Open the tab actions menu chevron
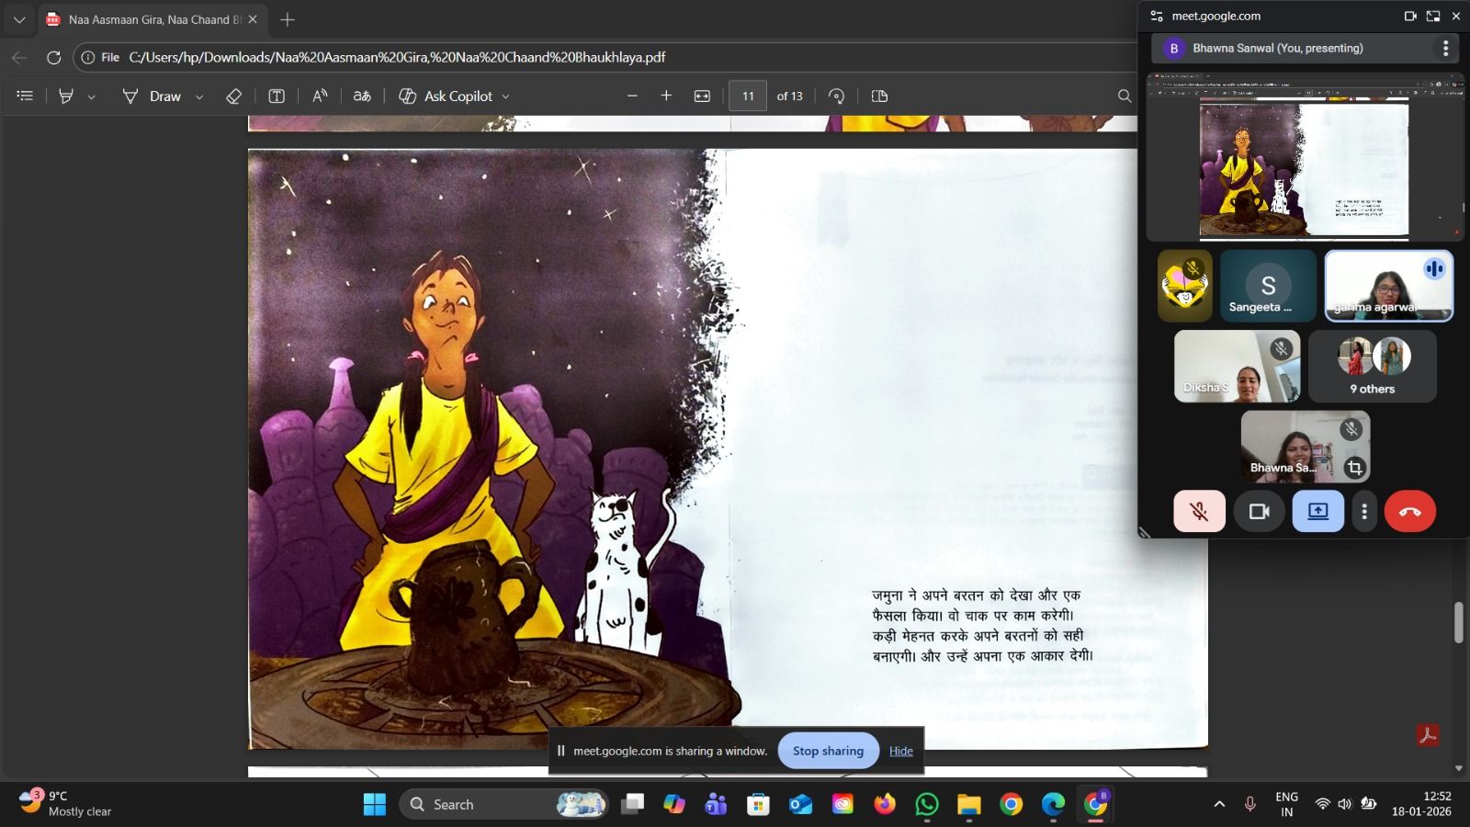The height and width of the screenshot is (827, 1470). pyautogui.click(x=19, y=19)
